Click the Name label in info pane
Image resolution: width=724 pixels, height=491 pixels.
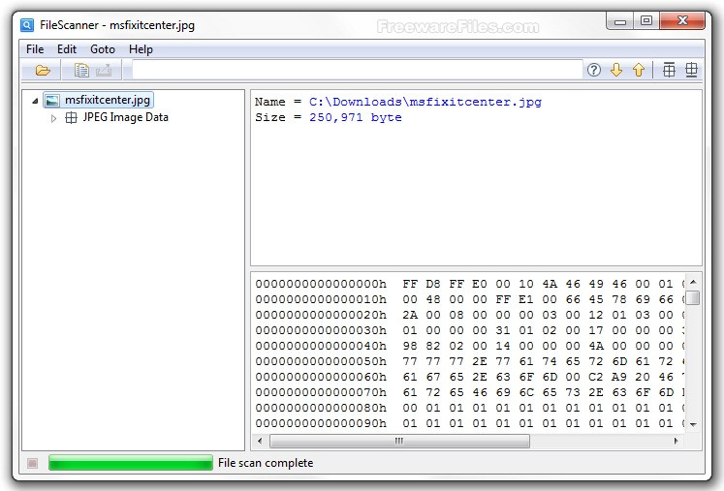tap(270, 102)
